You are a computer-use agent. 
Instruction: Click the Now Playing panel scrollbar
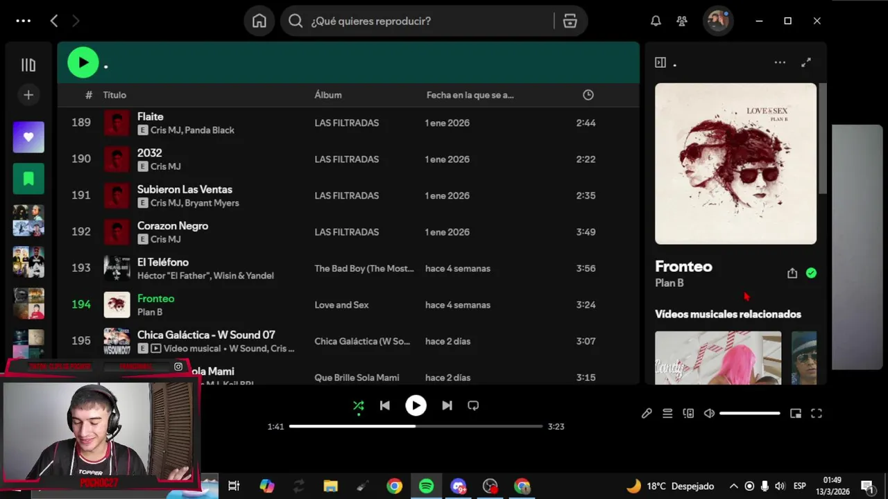823,139
